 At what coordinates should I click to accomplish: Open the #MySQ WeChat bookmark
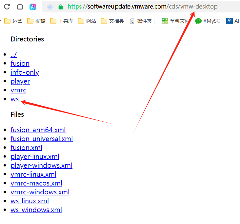[208, 21]
